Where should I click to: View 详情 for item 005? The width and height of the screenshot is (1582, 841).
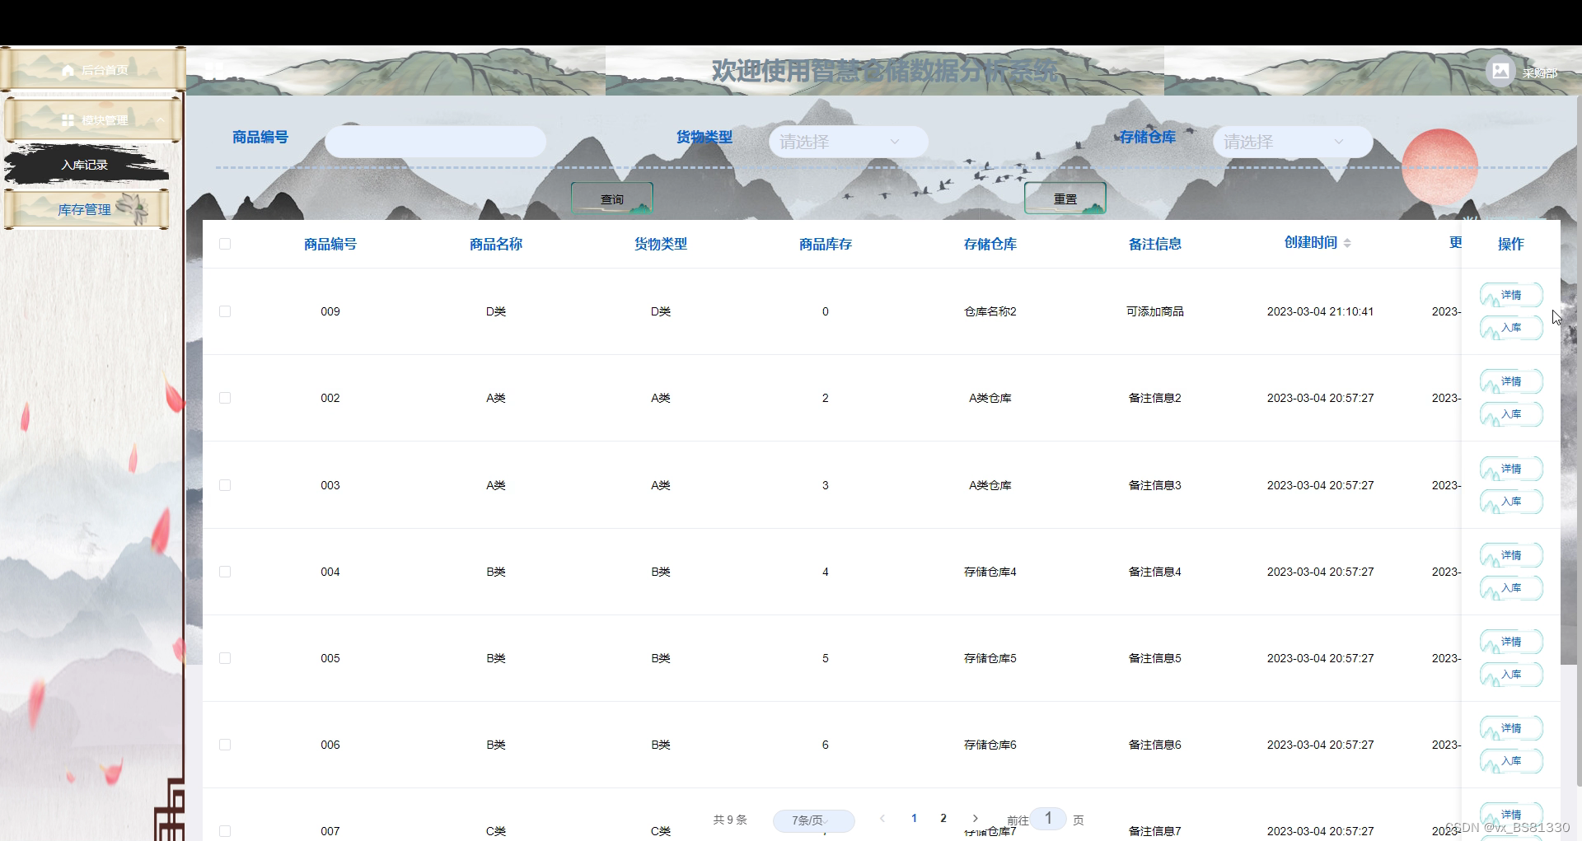pyautogui.click(x=1511, y=642)
